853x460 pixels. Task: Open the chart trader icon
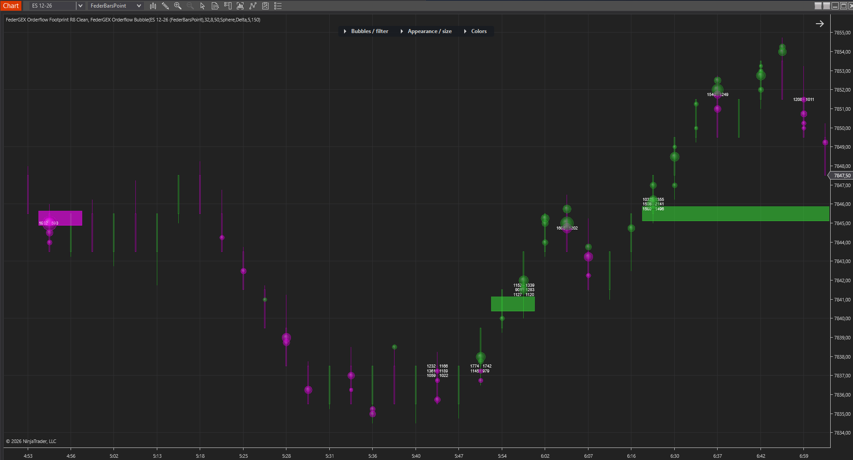227,6
